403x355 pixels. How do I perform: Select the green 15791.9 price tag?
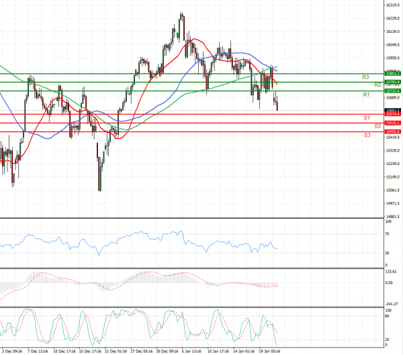392,82
